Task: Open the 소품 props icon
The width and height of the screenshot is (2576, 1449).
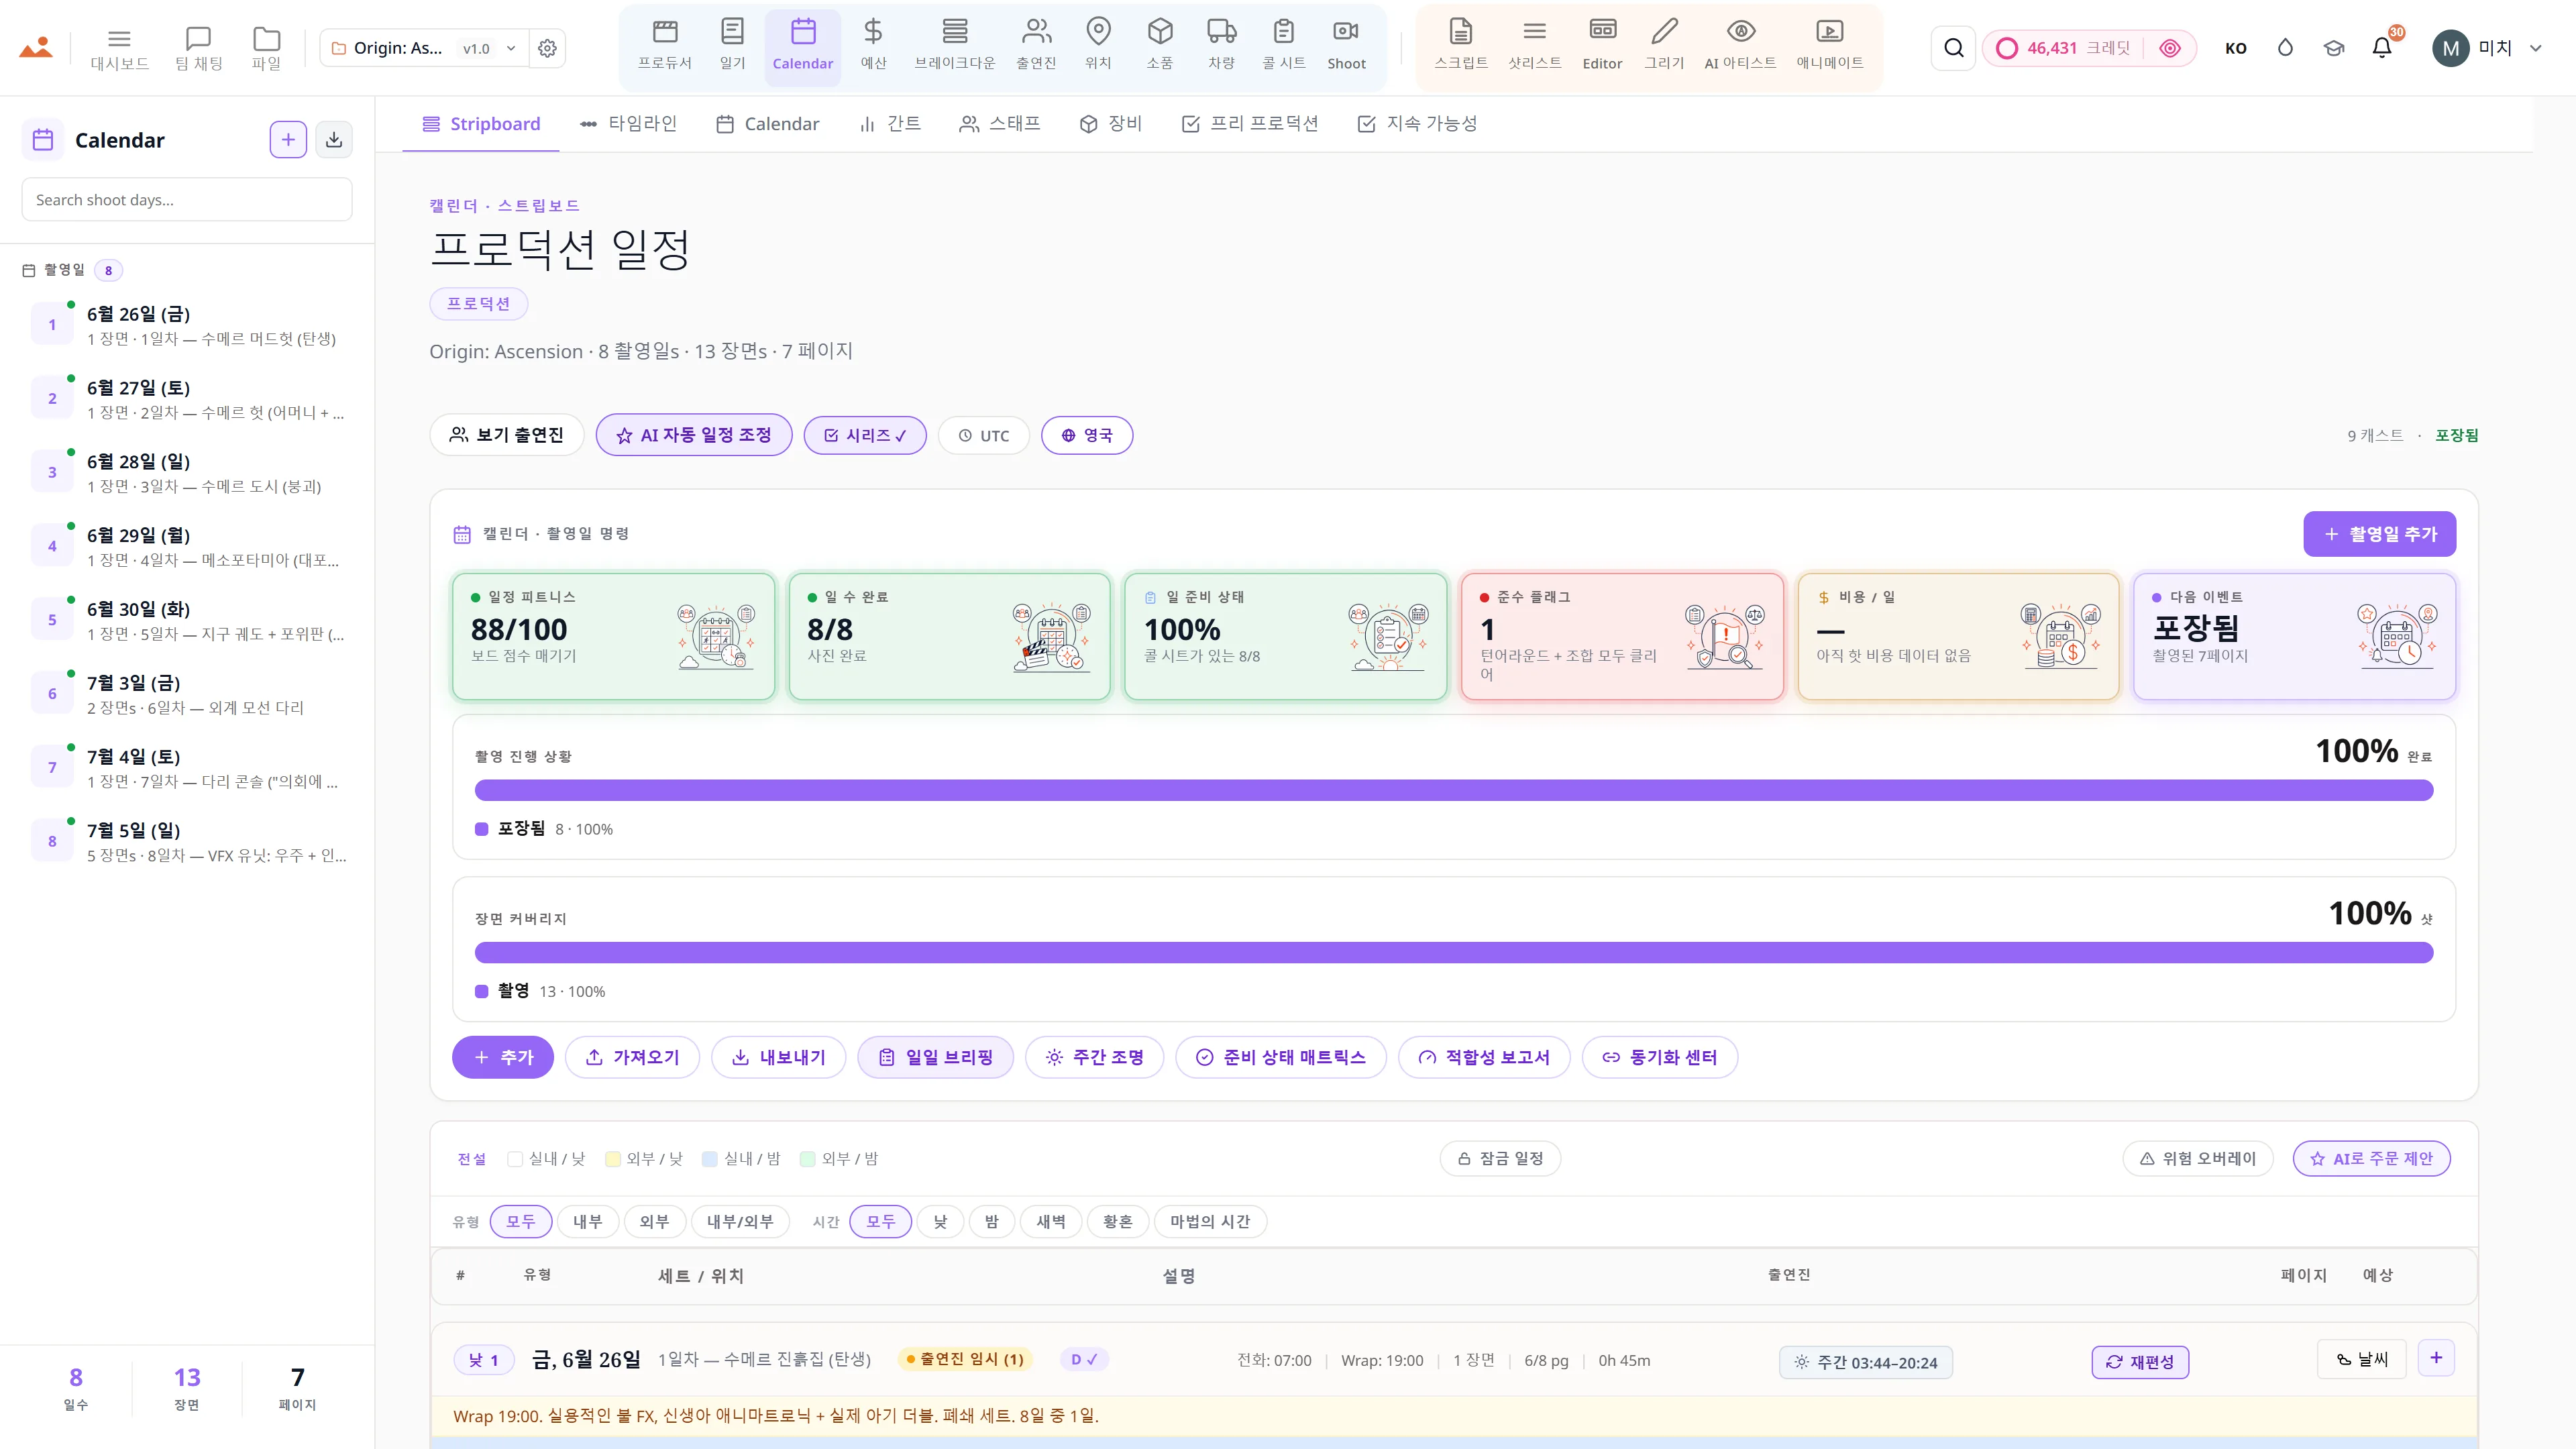Action: [1159, 46]
